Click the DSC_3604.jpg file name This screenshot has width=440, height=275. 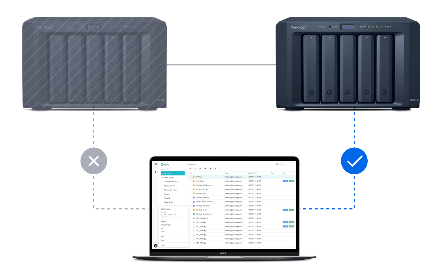201,239
